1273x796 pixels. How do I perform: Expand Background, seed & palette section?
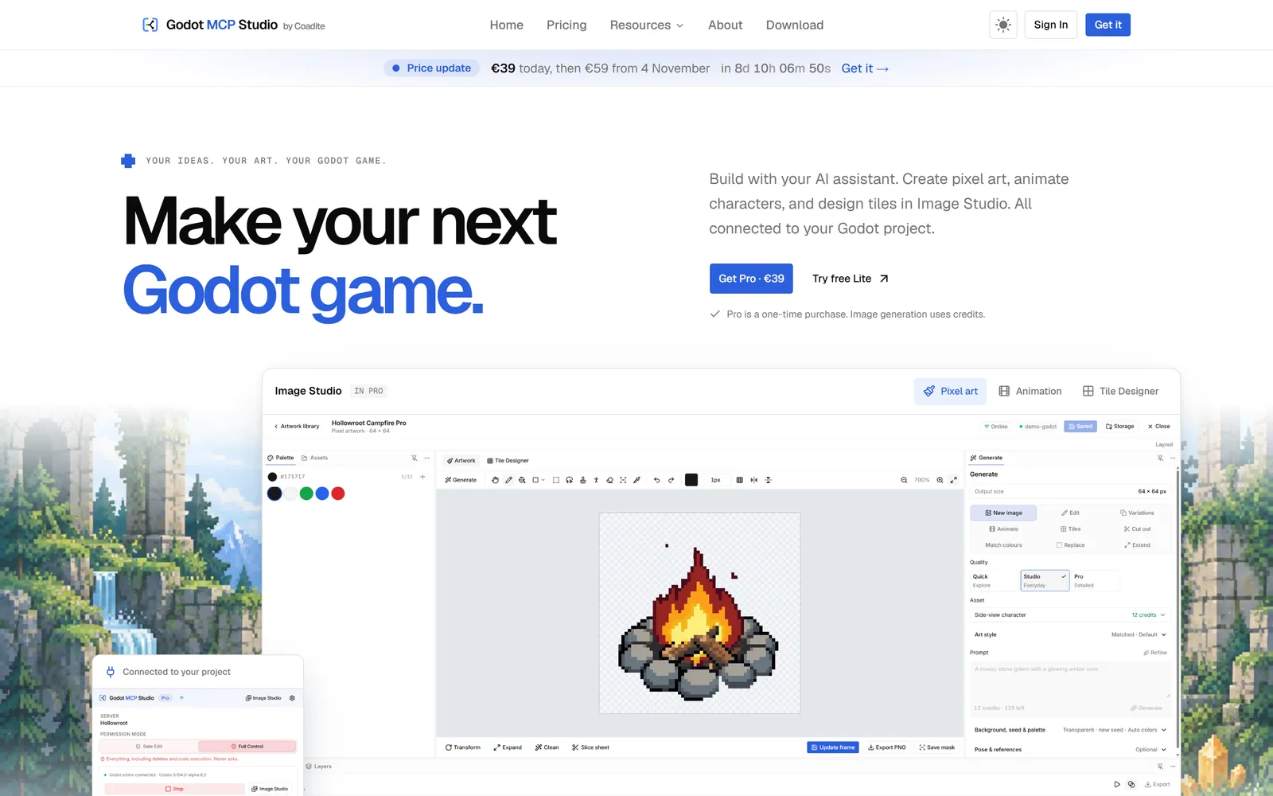[1069, 730]
